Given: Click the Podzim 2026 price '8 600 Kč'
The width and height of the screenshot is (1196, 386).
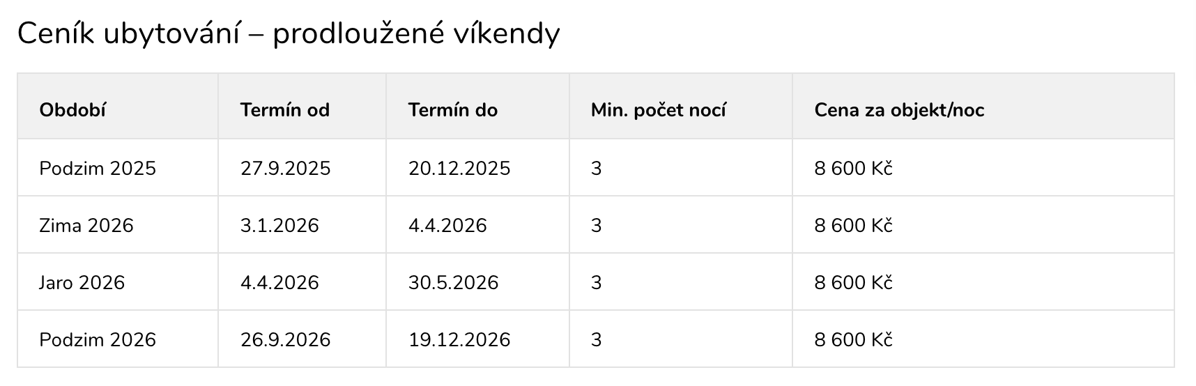Looking at the screenshot, I should [853, 340].
